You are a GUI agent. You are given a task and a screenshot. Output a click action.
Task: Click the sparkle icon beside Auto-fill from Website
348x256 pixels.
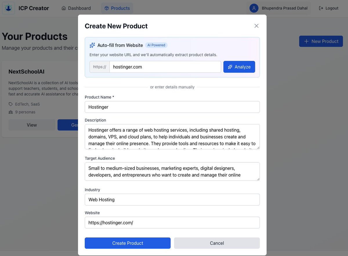click(x=92, y=45)
